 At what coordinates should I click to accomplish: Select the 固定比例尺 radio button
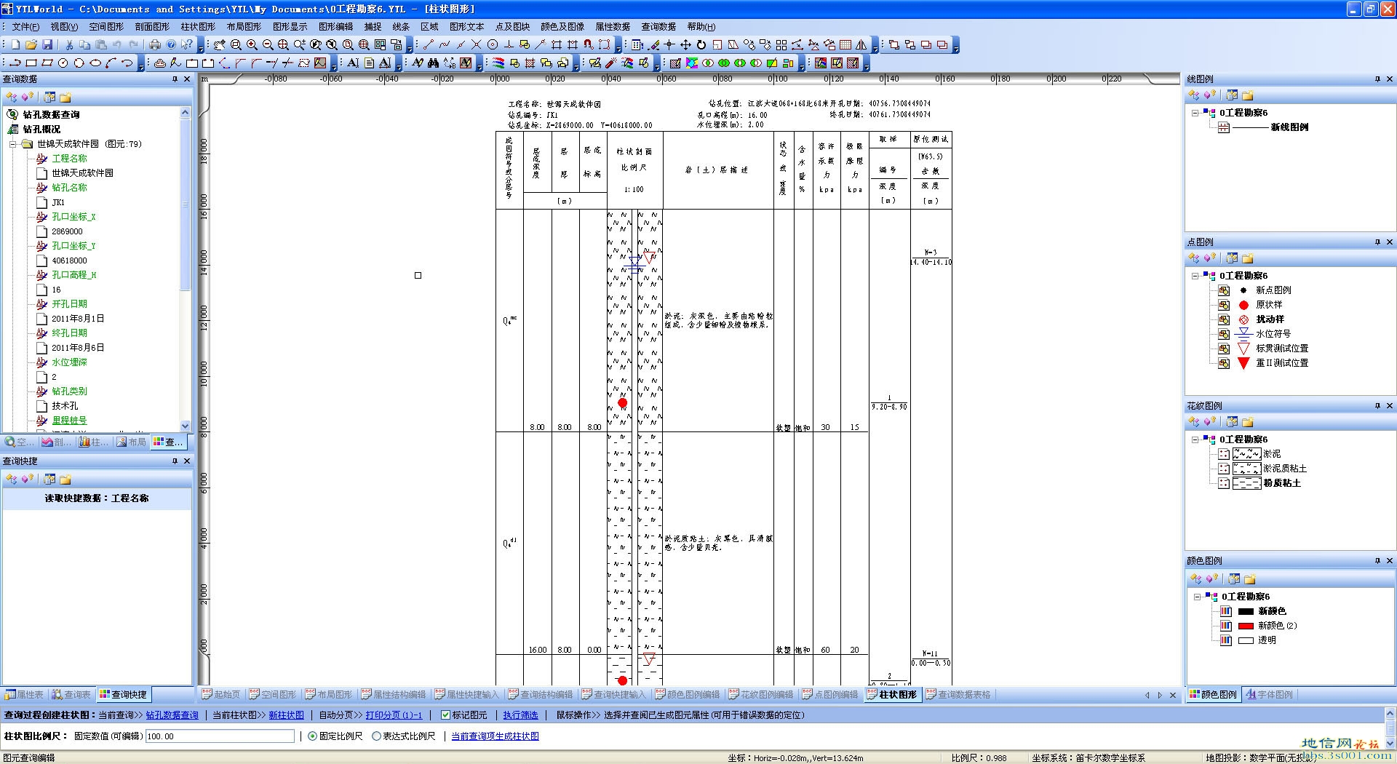(313, 736)
